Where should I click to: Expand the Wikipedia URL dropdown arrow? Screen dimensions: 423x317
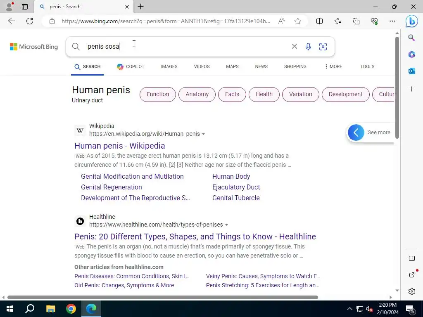coord(203,134)
